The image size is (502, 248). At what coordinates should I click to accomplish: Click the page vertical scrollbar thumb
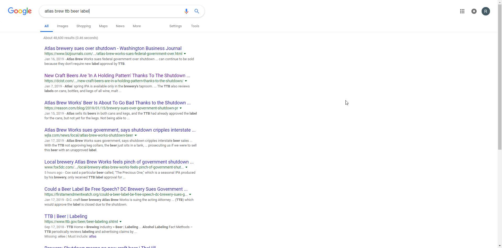coord(500,77)
